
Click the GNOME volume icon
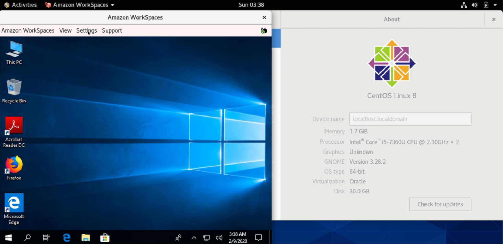pyautogui.click(x=475, y=5)
